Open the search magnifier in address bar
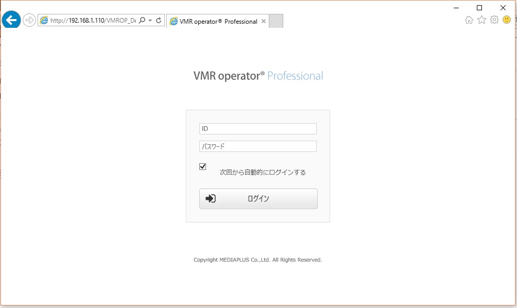Image resolution: width=517 pixels, height=308 pixels. coord(142,20)
